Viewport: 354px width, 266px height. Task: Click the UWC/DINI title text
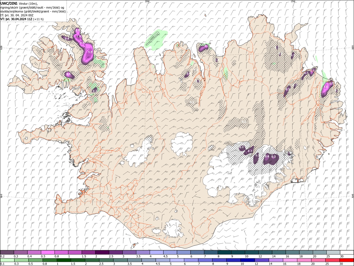9,3
